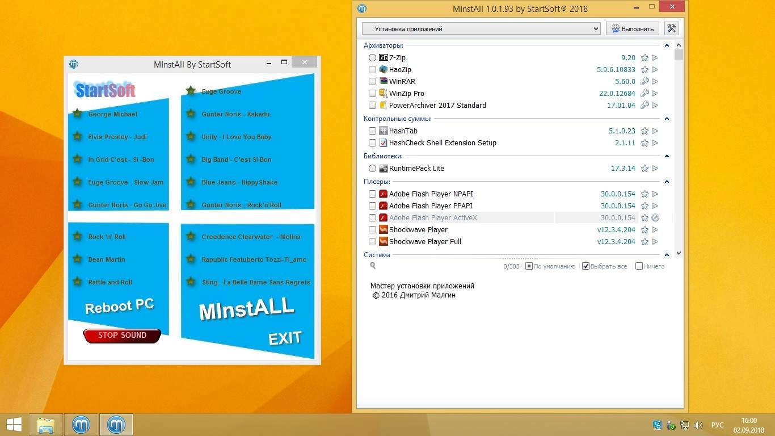The image size is (775, 436).
Task: Check the Adobe Flash Player NPAPI checkbox
Action: (372, 194)
